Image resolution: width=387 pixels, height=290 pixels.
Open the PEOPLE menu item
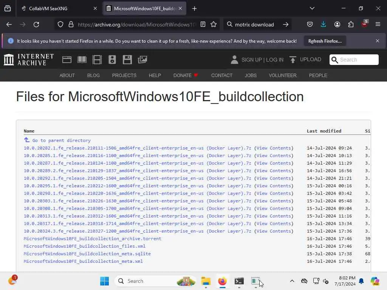(318, 76)
